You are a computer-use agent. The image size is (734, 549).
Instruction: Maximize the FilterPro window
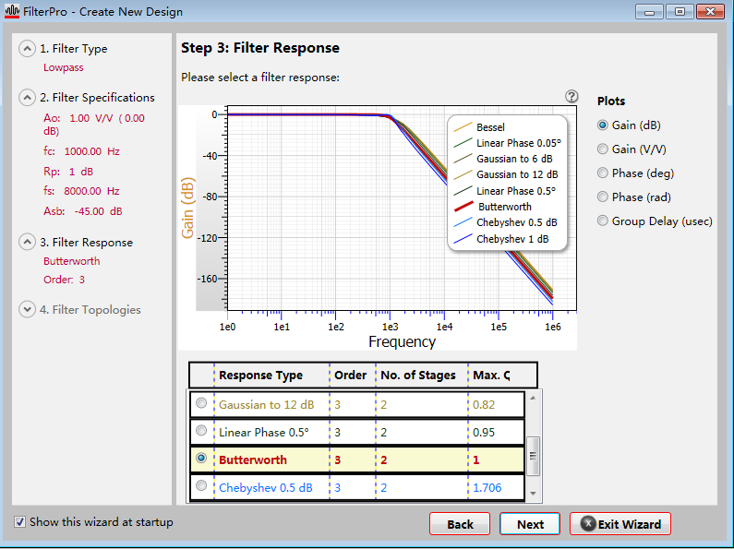coord(680,12)
